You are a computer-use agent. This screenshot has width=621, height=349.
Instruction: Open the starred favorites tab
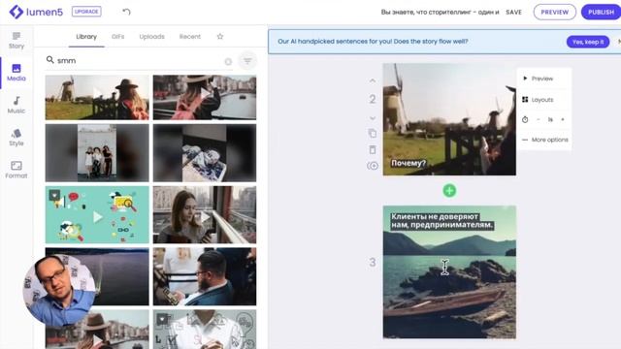pyautogui.click(x=220, y=37)
